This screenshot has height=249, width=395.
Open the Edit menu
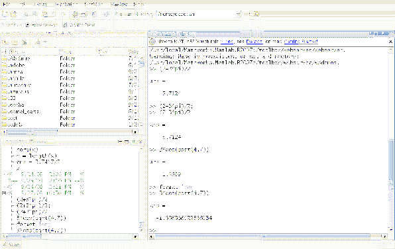(x=23, y=4)
